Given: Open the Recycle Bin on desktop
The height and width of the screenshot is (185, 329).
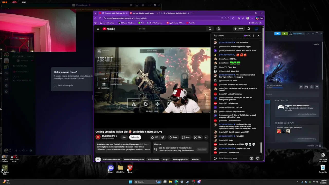Looking at the screenshot, I should [323, 169].
